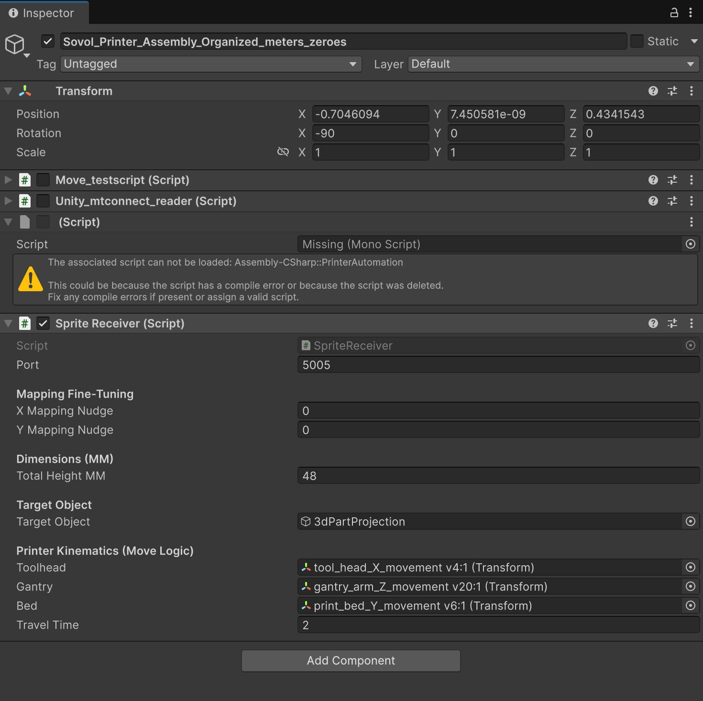The image size is (703, 701).
Task: Click the Travel Time field
Action: click(498, 624)
